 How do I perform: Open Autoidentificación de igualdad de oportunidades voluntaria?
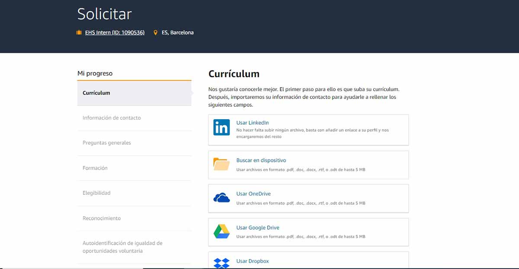(x=122, y=247)
